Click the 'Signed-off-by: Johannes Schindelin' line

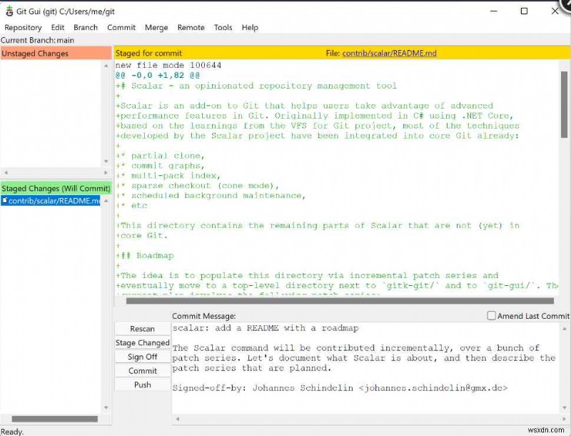(x=340, y=388)
